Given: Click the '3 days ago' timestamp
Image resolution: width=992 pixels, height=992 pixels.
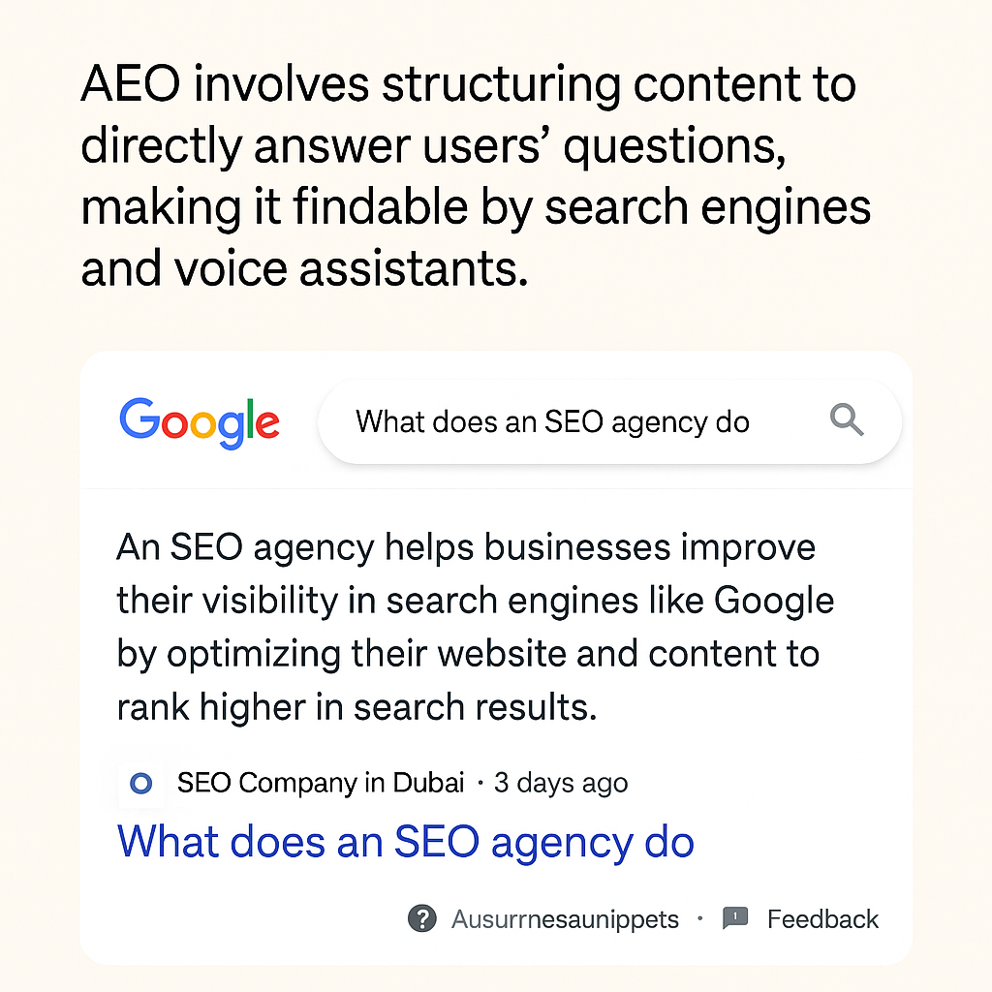Looking at the screenshot, I should (x=561, y=783).
